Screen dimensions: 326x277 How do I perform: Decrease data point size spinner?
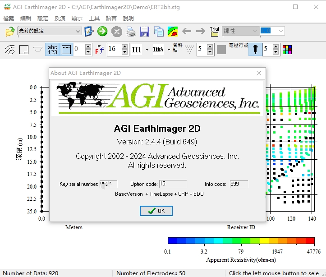(x=210, y=52)
